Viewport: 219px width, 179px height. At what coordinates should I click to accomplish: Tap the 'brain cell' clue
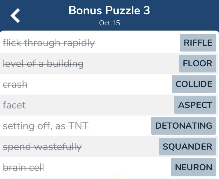tap(23, 167)
